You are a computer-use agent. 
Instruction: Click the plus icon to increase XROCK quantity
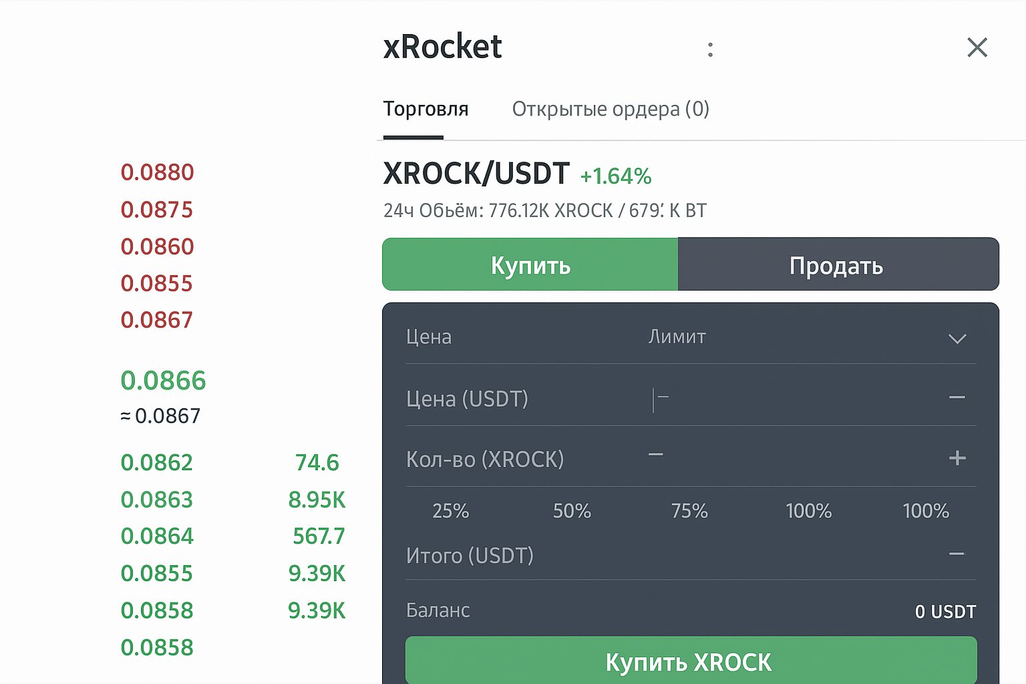(957, 458)
